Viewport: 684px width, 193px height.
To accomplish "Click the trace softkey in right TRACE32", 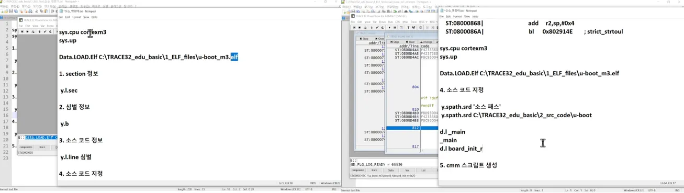I will pos(374,170).
